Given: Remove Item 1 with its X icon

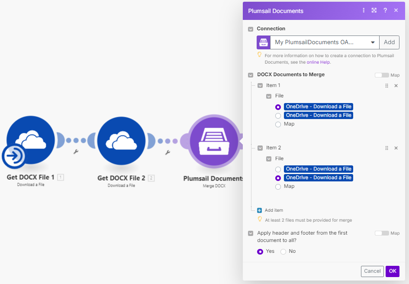Looking at the screenshot, I should (396, 86).
